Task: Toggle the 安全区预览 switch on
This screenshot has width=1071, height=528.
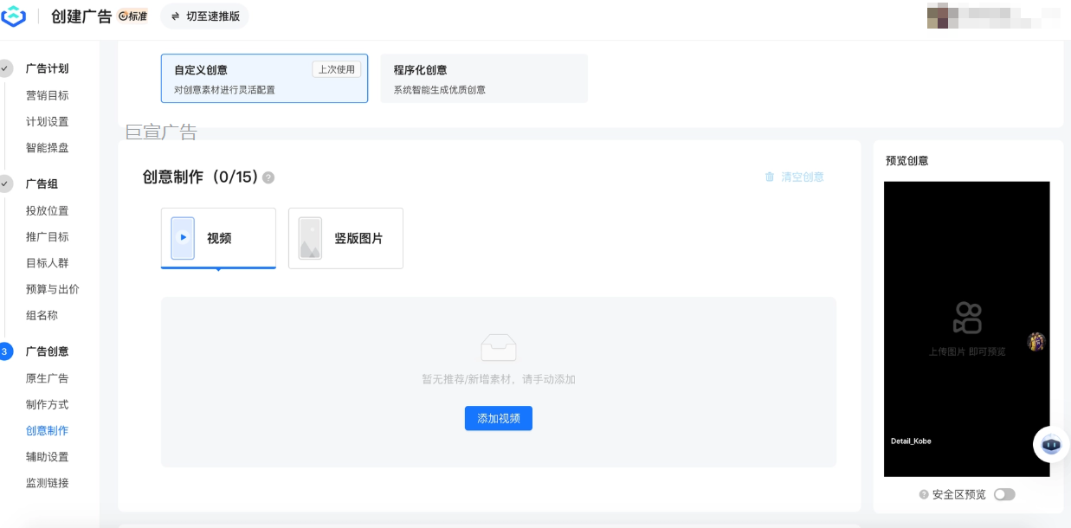Action: pyautogui.click(x=1004, y=494)
